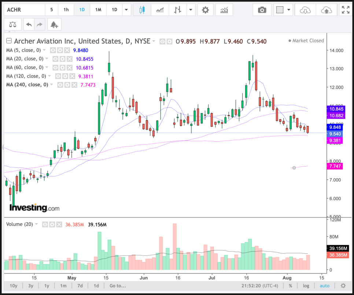Hide the MA 5 line with its eye icon
This screenshot has height=295, width=354.
[x=53, y=50]
